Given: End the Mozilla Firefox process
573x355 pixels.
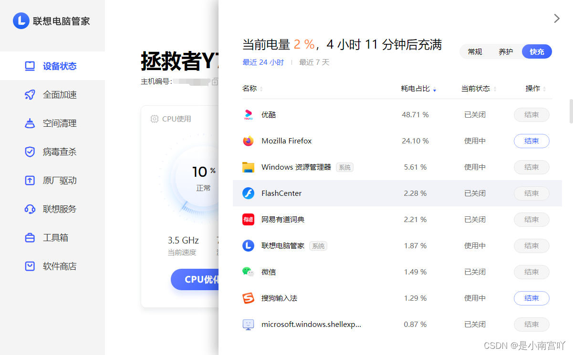Looking at the screenshot, I should [x=531, y=141].
